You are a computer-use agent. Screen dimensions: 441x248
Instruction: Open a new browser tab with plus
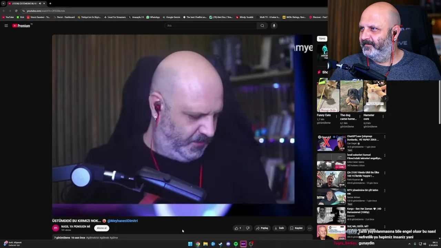click(x=50, y=3)
